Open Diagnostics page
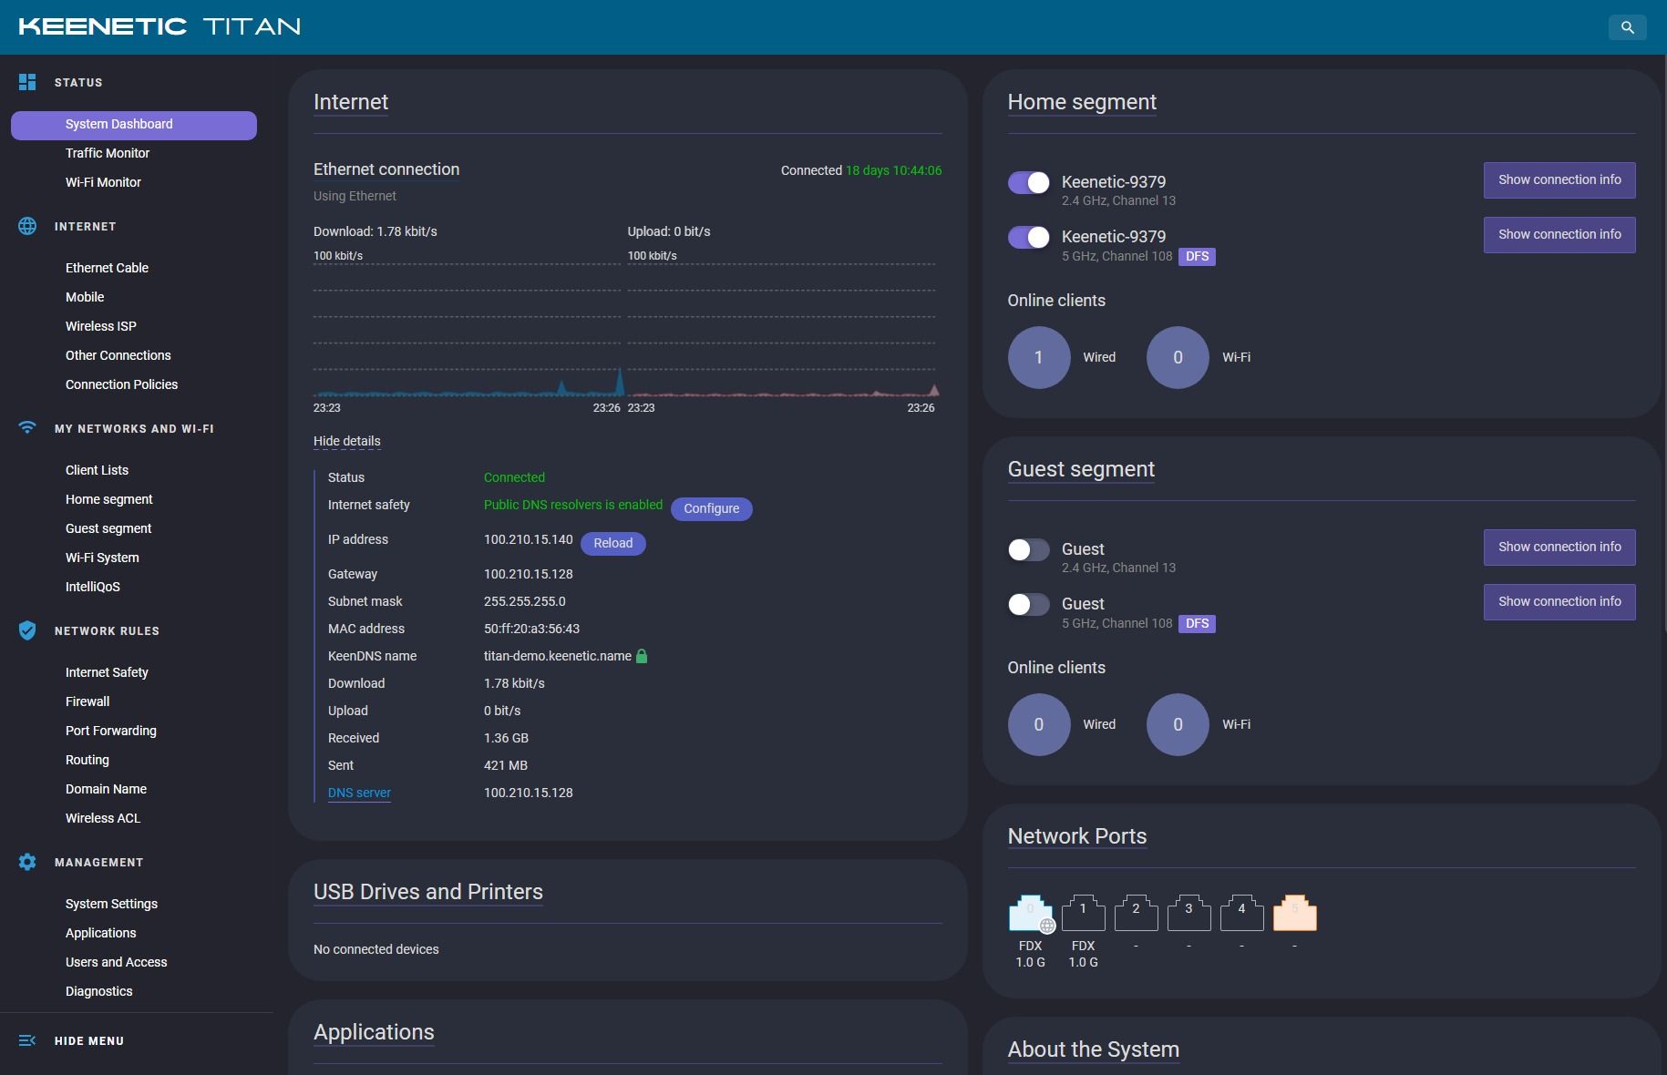The width and height of the screenshot is (1667, 1075). tap(99, 991)
